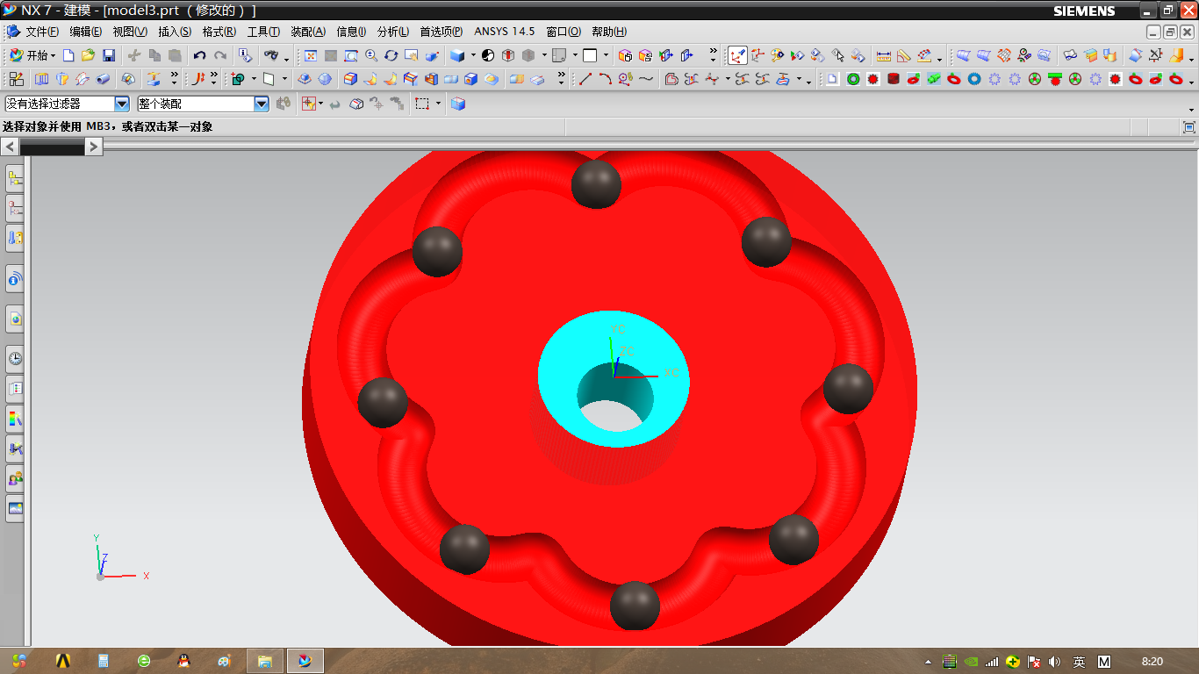1199x674 pixels.
Task: Open the 整个装配 selection scope dropdown
Action: (262, 104)
